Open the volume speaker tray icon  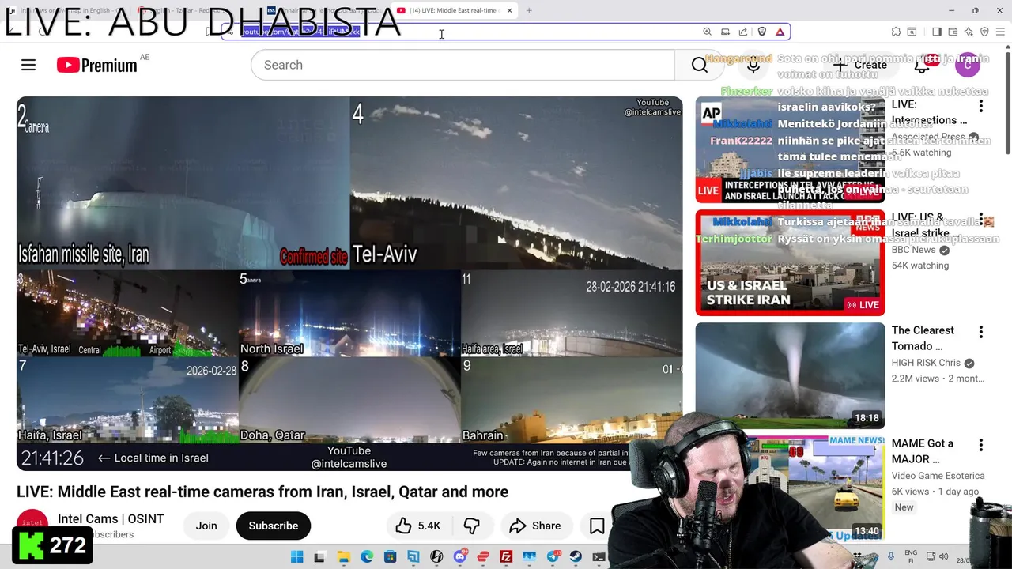pyautogui.click(x=942, y=557)
